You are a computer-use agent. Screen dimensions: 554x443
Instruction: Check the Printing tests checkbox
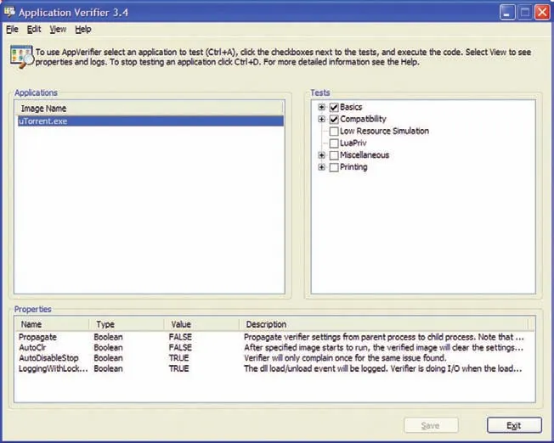(x=334, y=167)
